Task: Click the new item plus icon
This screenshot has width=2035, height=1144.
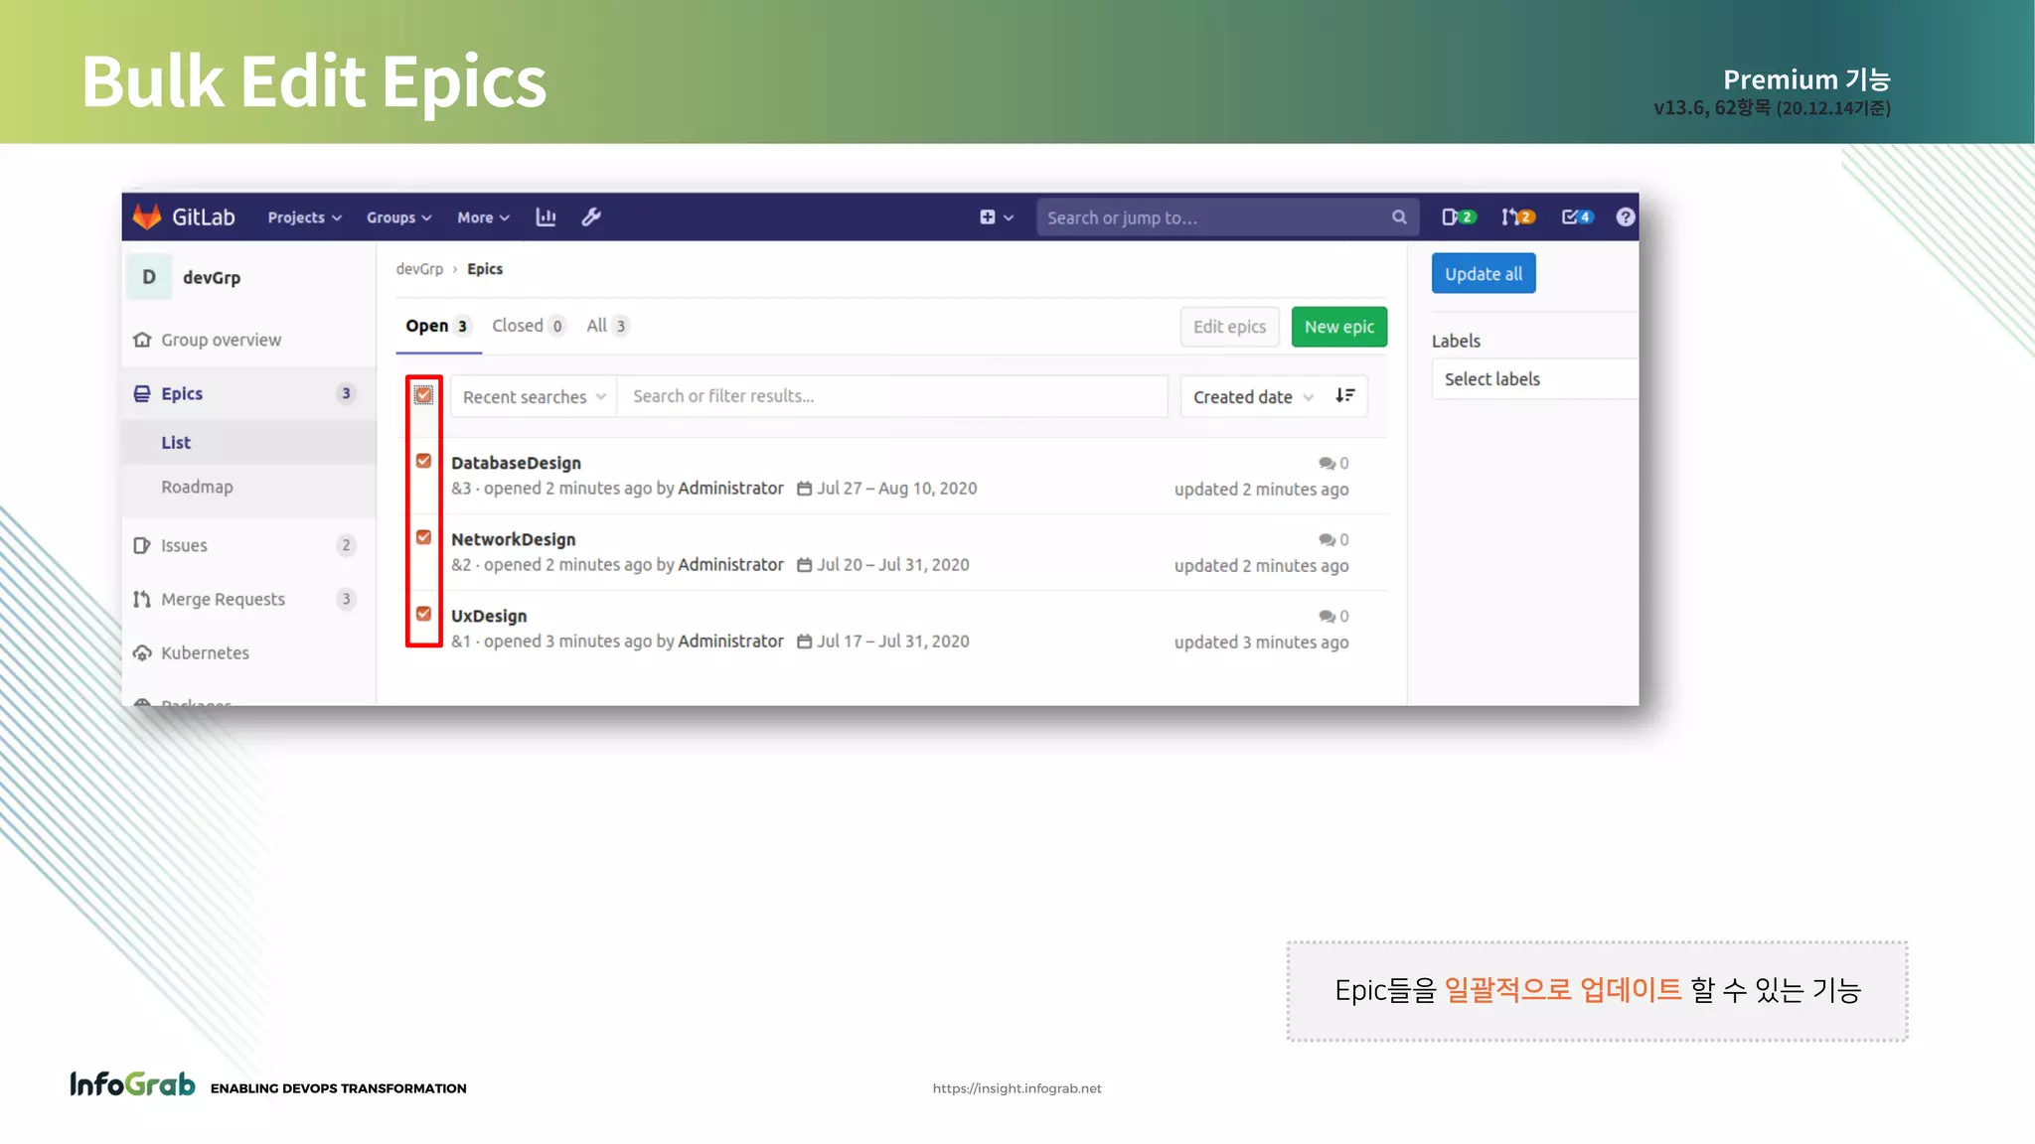Action: 988,217
